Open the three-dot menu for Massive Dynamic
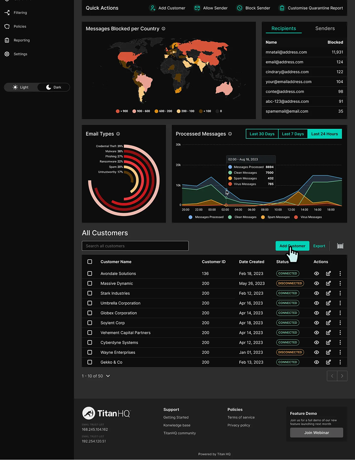The height and width of the screenshot is (462, 355). 340,283
